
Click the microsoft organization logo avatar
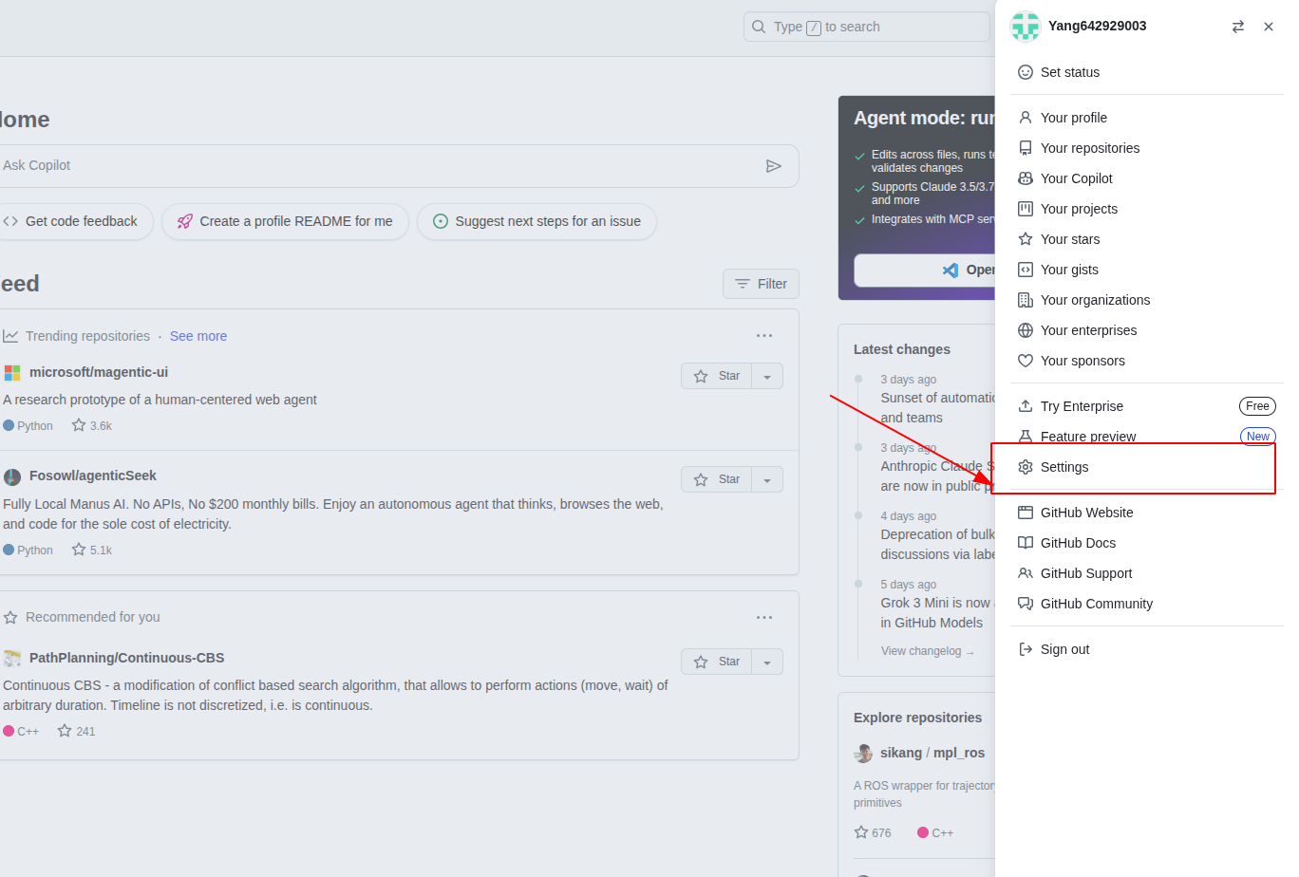coord(11,373)
